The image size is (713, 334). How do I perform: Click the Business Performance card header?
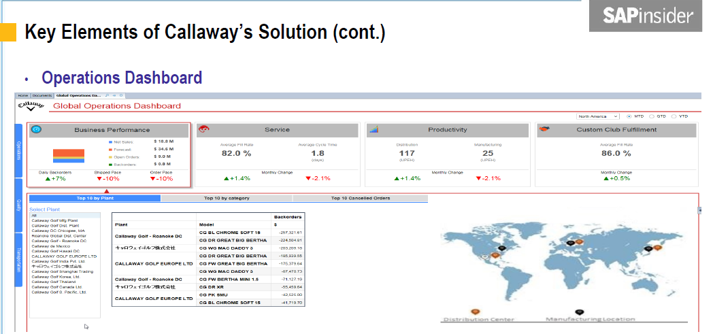pos(109,130)
